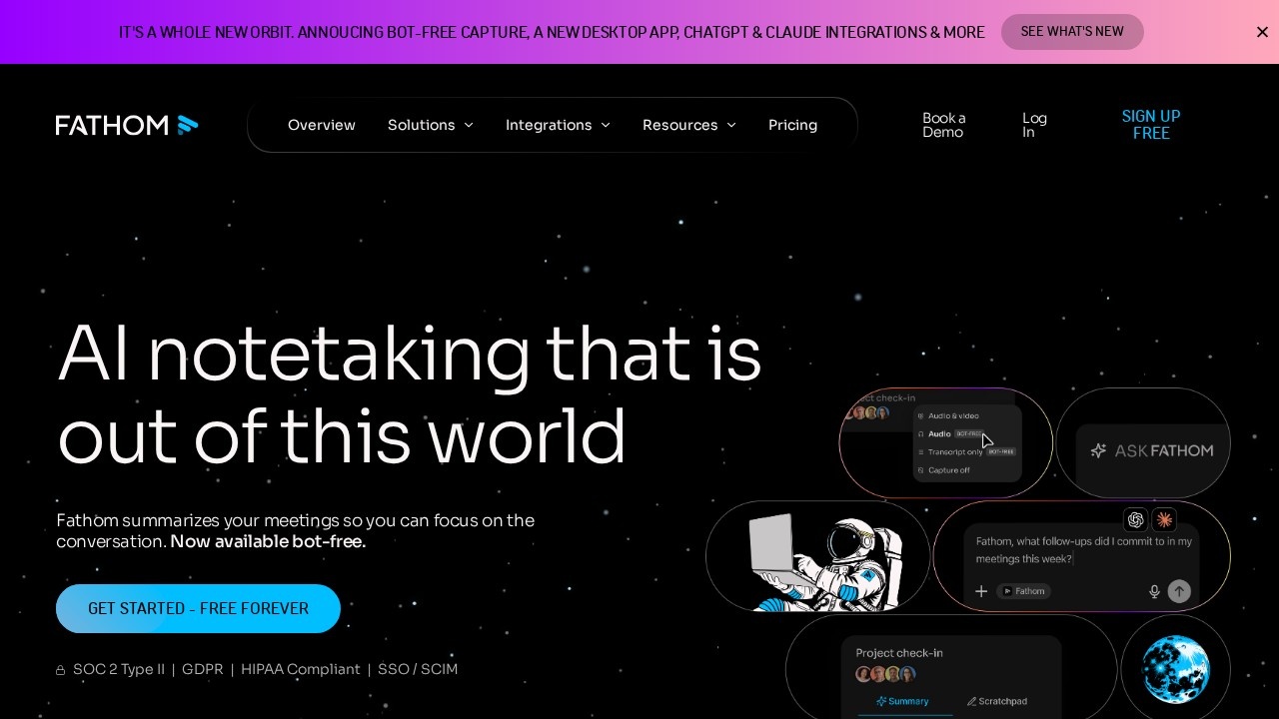
Task: Click the lock icon beside SOC 2 Type II
Action: tap(61, 670)
